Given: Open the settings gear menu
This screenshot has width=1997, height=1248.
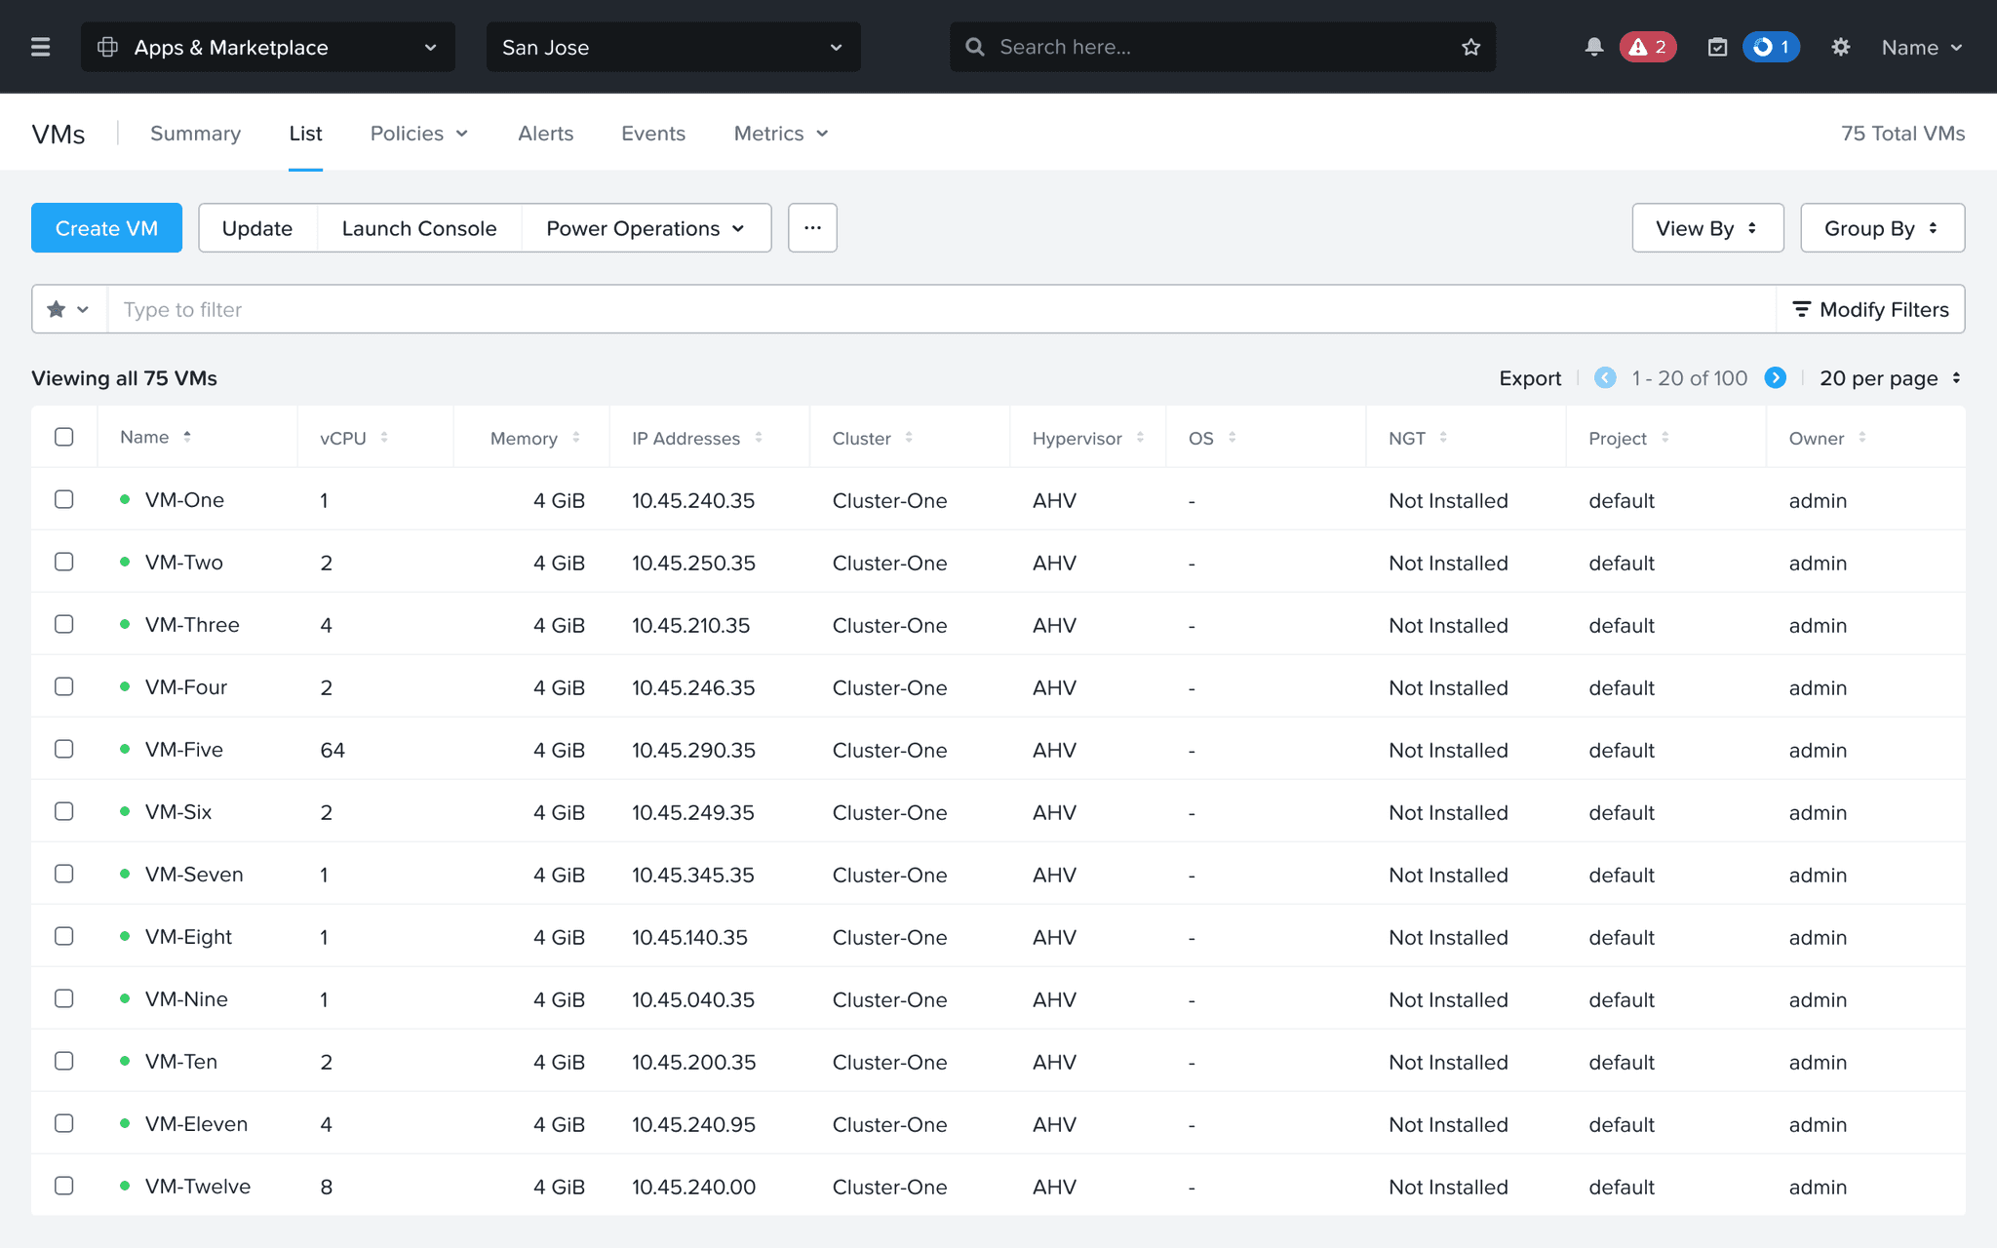Looking at the screenshot, I should [x=1840, y=46].
